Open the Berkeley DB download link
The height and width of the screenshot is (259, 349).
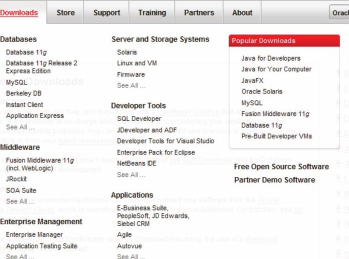[23, 93]
